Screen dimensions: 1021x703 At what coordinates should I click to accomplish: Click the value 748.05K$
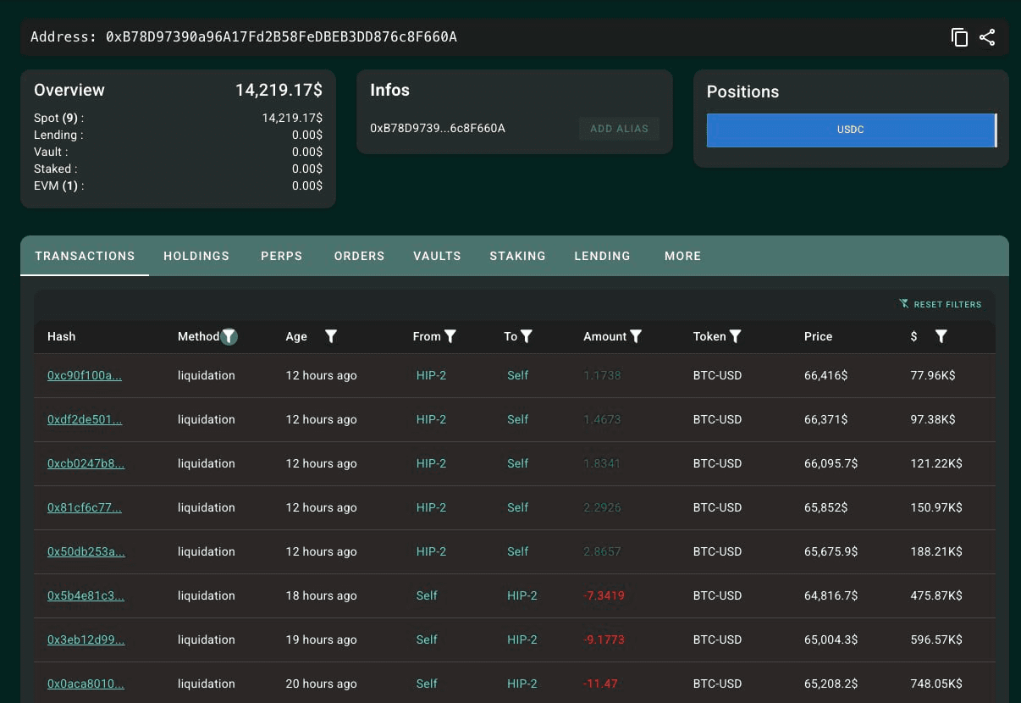point(936,684)
